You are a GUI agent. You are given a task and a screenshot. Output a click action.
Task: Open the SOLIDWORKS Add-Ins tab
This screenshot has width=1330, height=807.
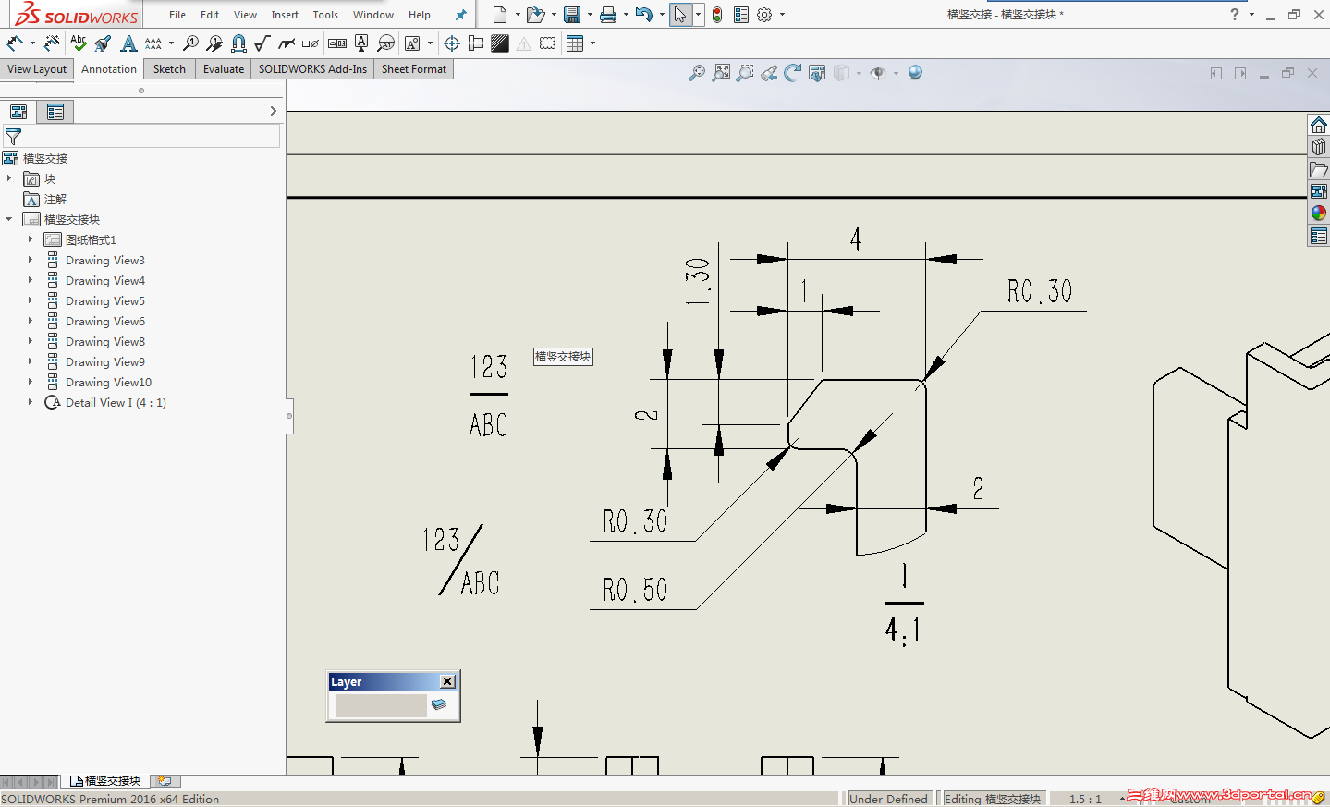pyautogui.click(x=312, y=69)
